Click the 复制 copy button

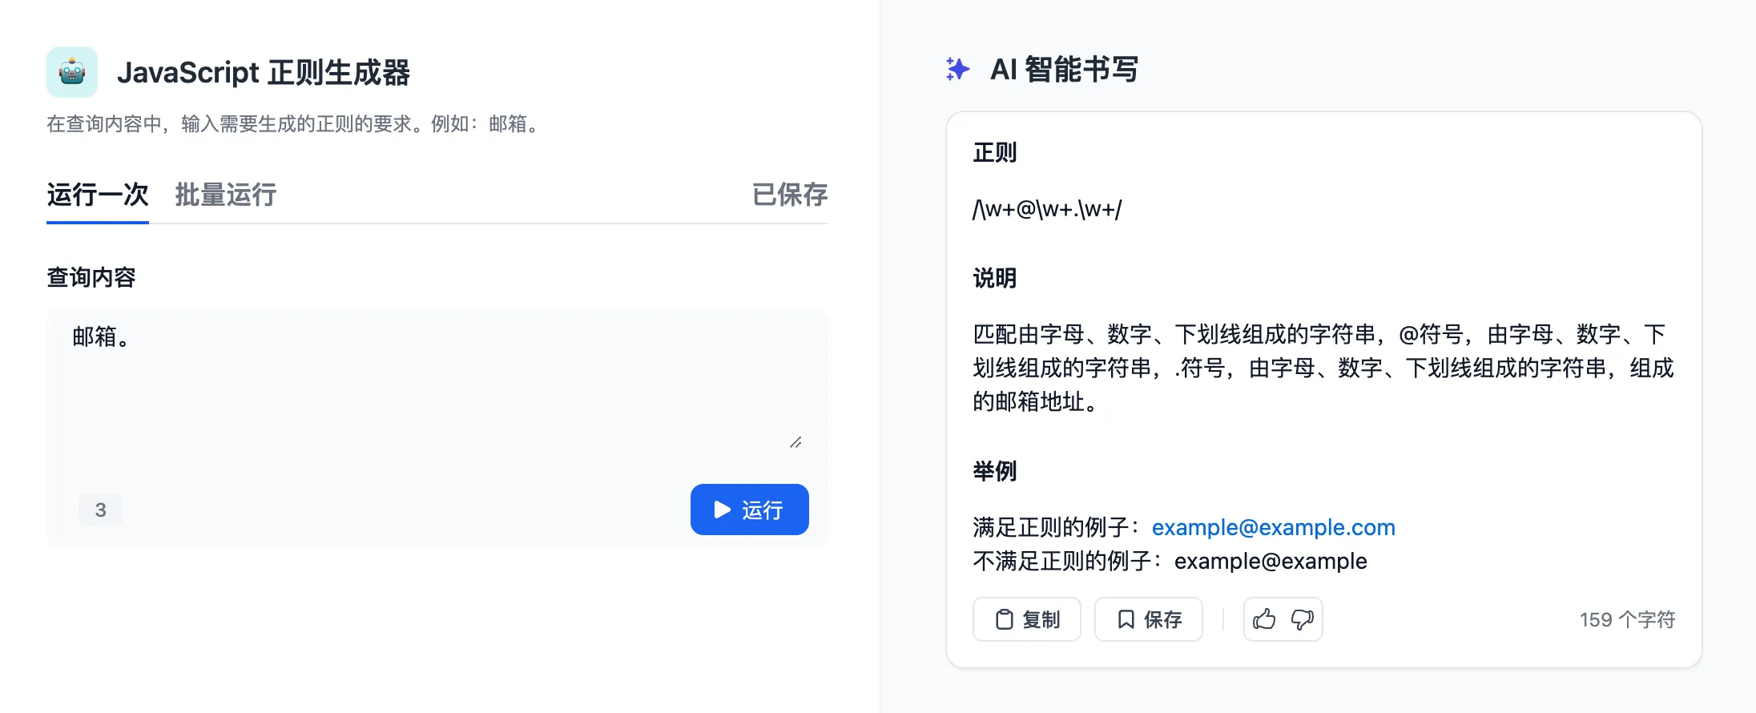tap(1027, 619)
